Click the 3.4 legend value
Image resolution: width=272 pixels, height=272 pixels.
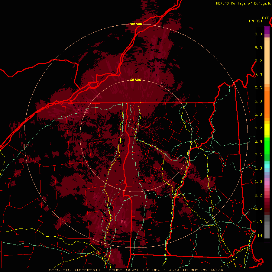click(x=258, y=141)
